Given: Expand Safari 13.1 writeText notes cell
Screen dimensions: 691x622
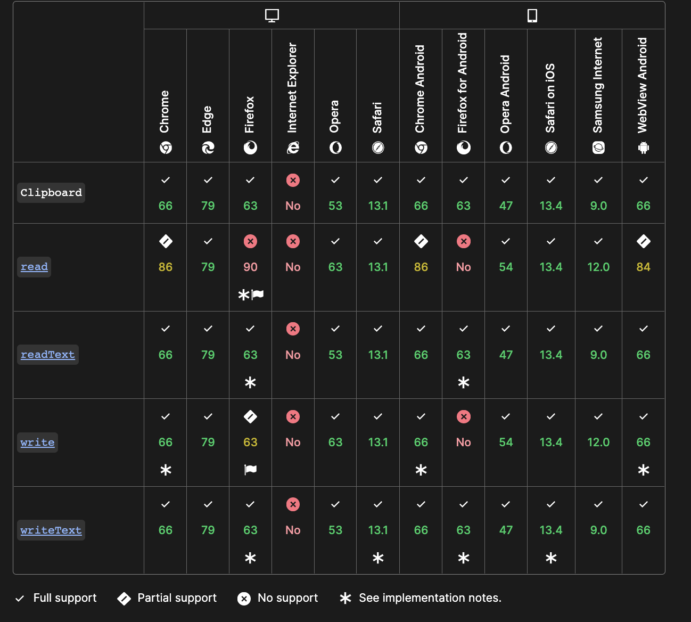Looking at the screenshot, I should 378,530.
